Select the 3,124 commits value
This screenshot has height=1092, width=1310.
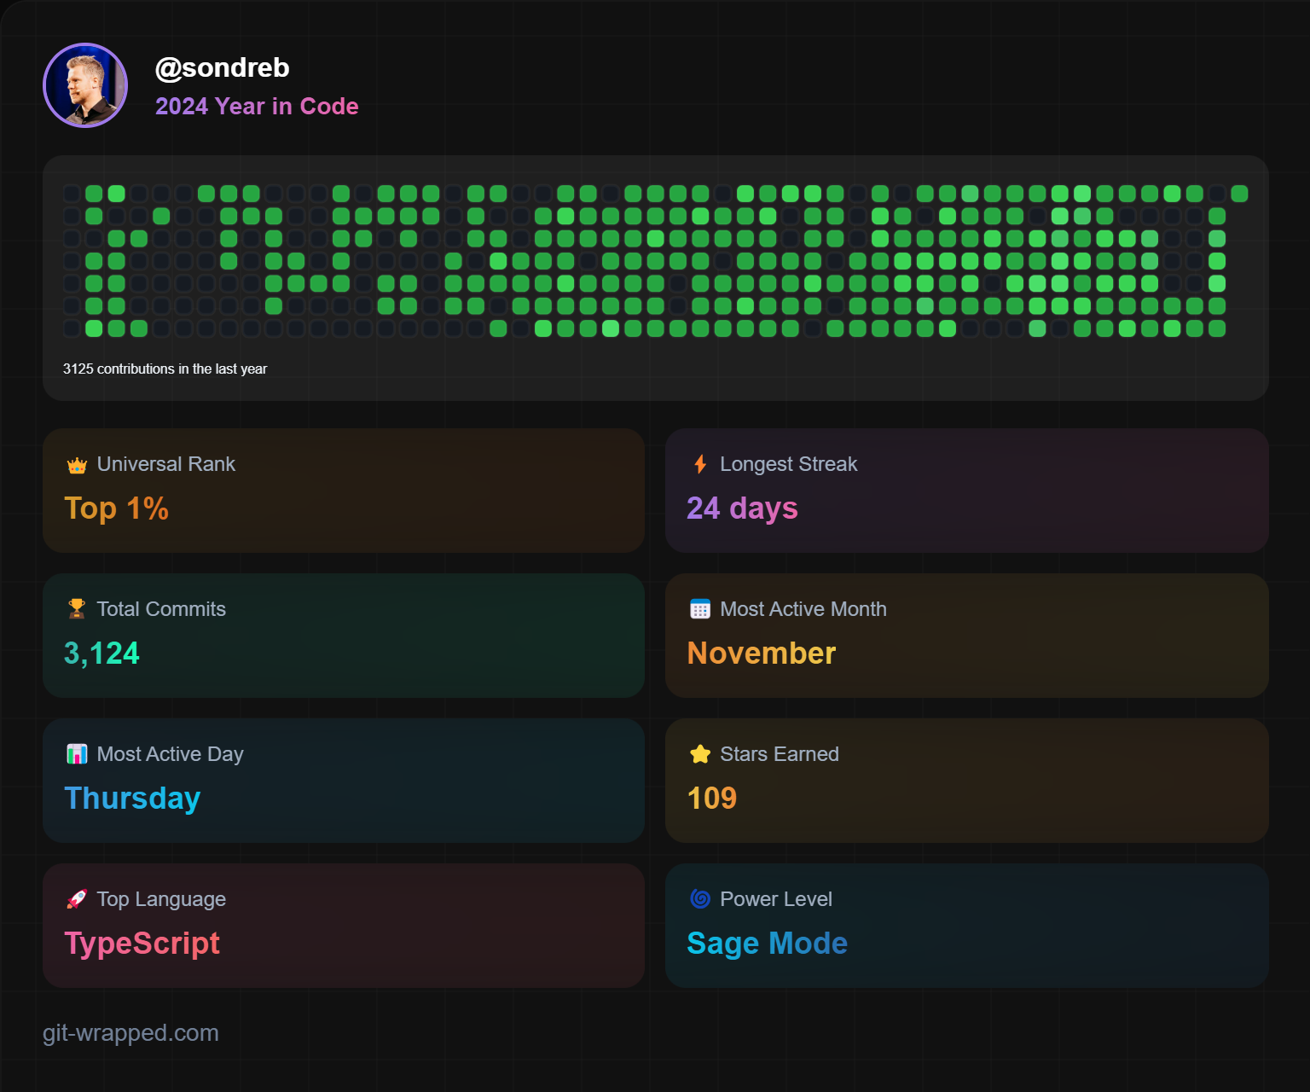pos(102,653)
